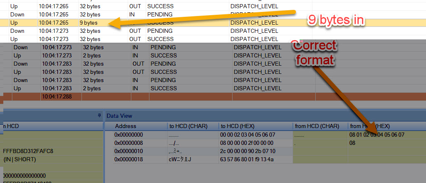Click the pin icon on the left panel

[x=99, y=116]
